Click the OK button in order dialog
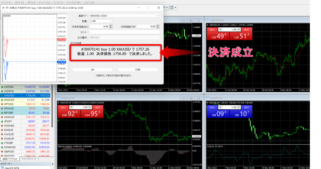 (92, 69)
